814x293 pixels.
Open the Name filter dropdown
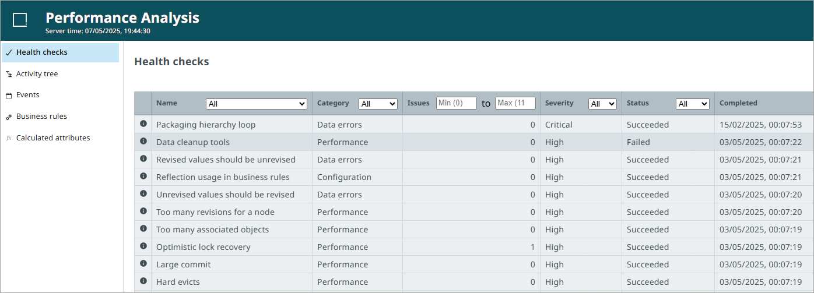(257, 104)
